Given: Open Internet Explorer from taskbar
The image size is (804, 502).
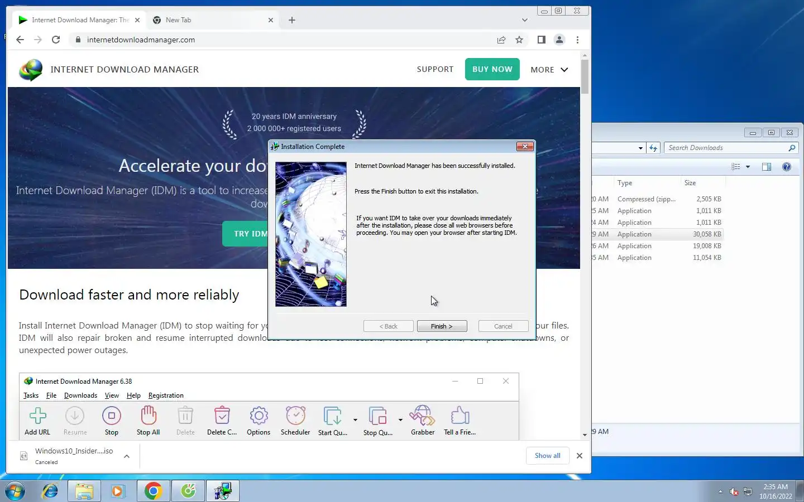Looking at the screenshot, I should [50, 491].
